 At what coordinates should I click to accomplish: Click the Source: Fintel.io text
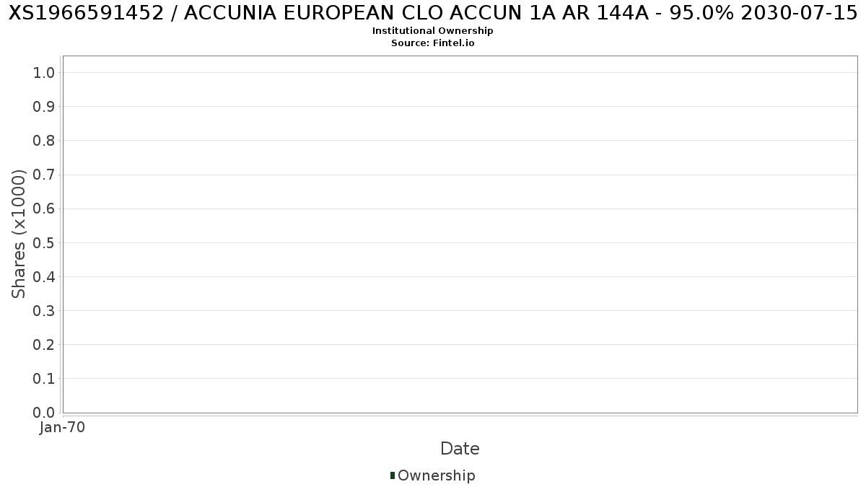tap(433, 43)
